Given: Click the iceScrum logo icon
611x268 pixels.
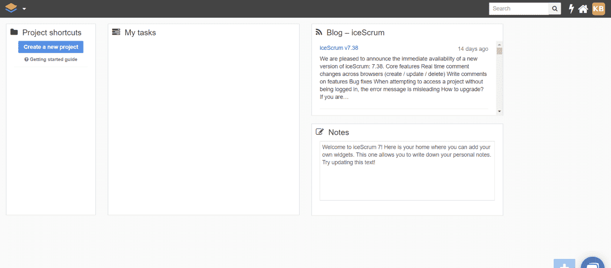Looking at the screenshot, I should click(x=11, y=8).
